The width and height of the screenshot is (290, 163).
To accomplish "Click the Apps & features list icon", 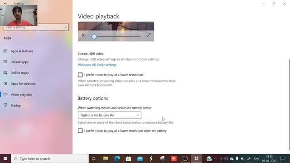I will (x=5, y=51).
